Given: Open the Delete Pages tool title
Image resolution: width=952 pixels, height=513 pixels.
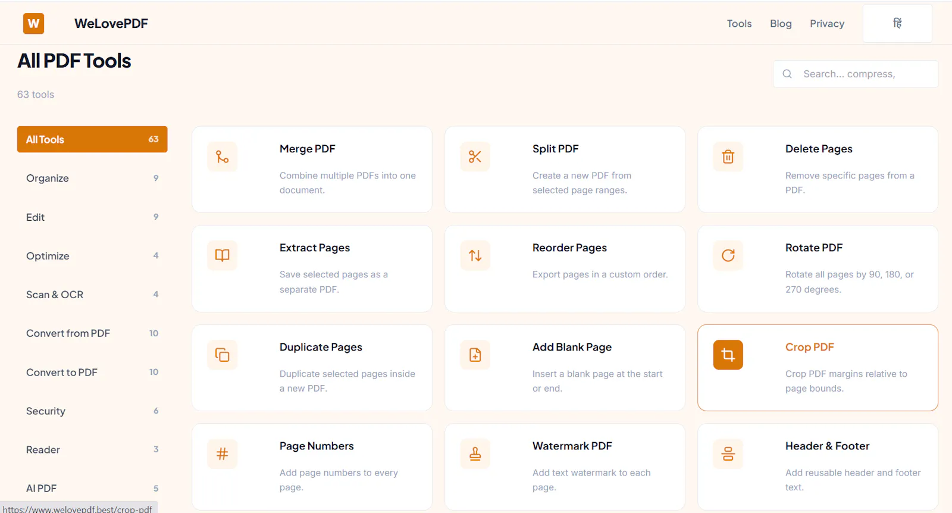Looking at the screenshot, I should tap(819, 149).
